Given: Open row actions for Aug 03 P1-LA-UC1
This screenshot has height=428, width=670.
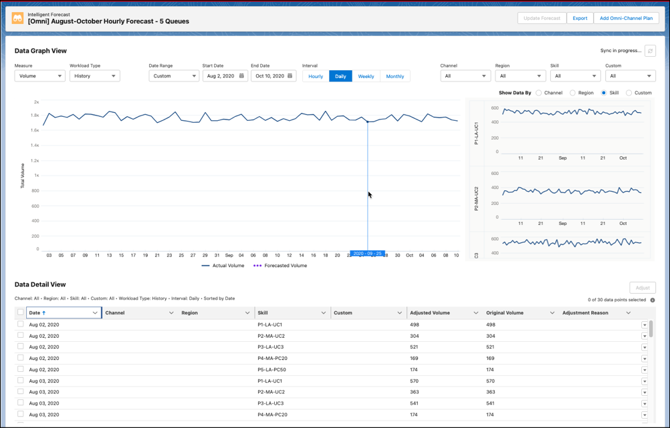Looking at the screenshot, I should pos(645,381).
